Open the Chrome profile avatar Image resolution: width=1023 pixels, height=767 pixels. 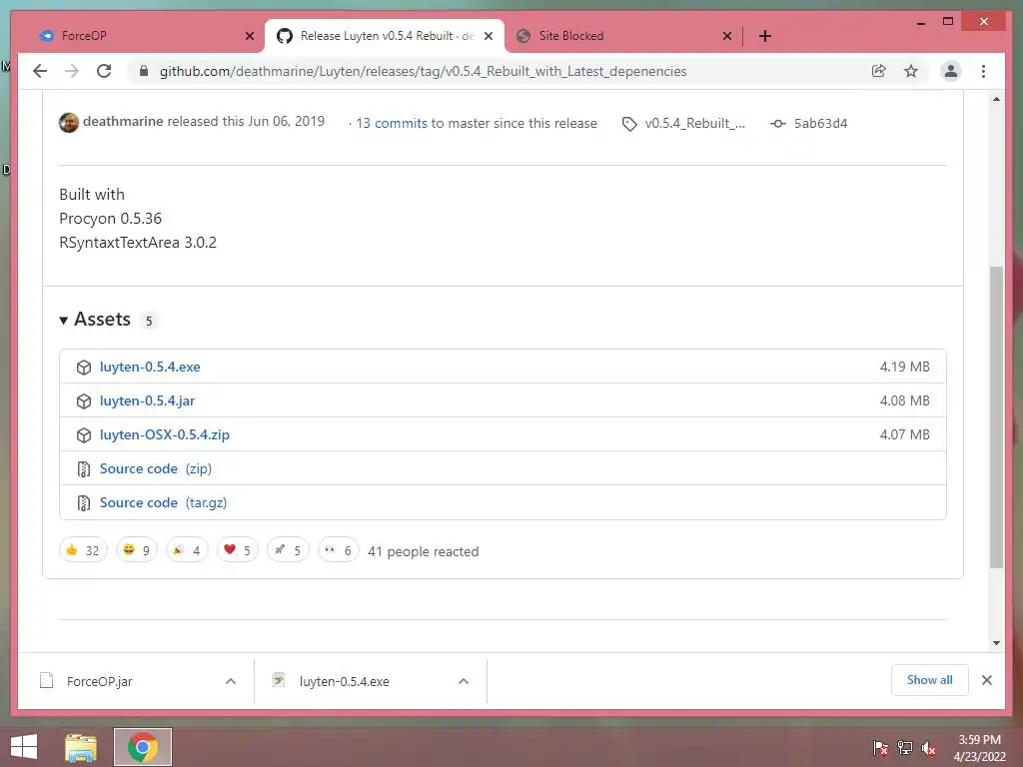coord(951,71)
